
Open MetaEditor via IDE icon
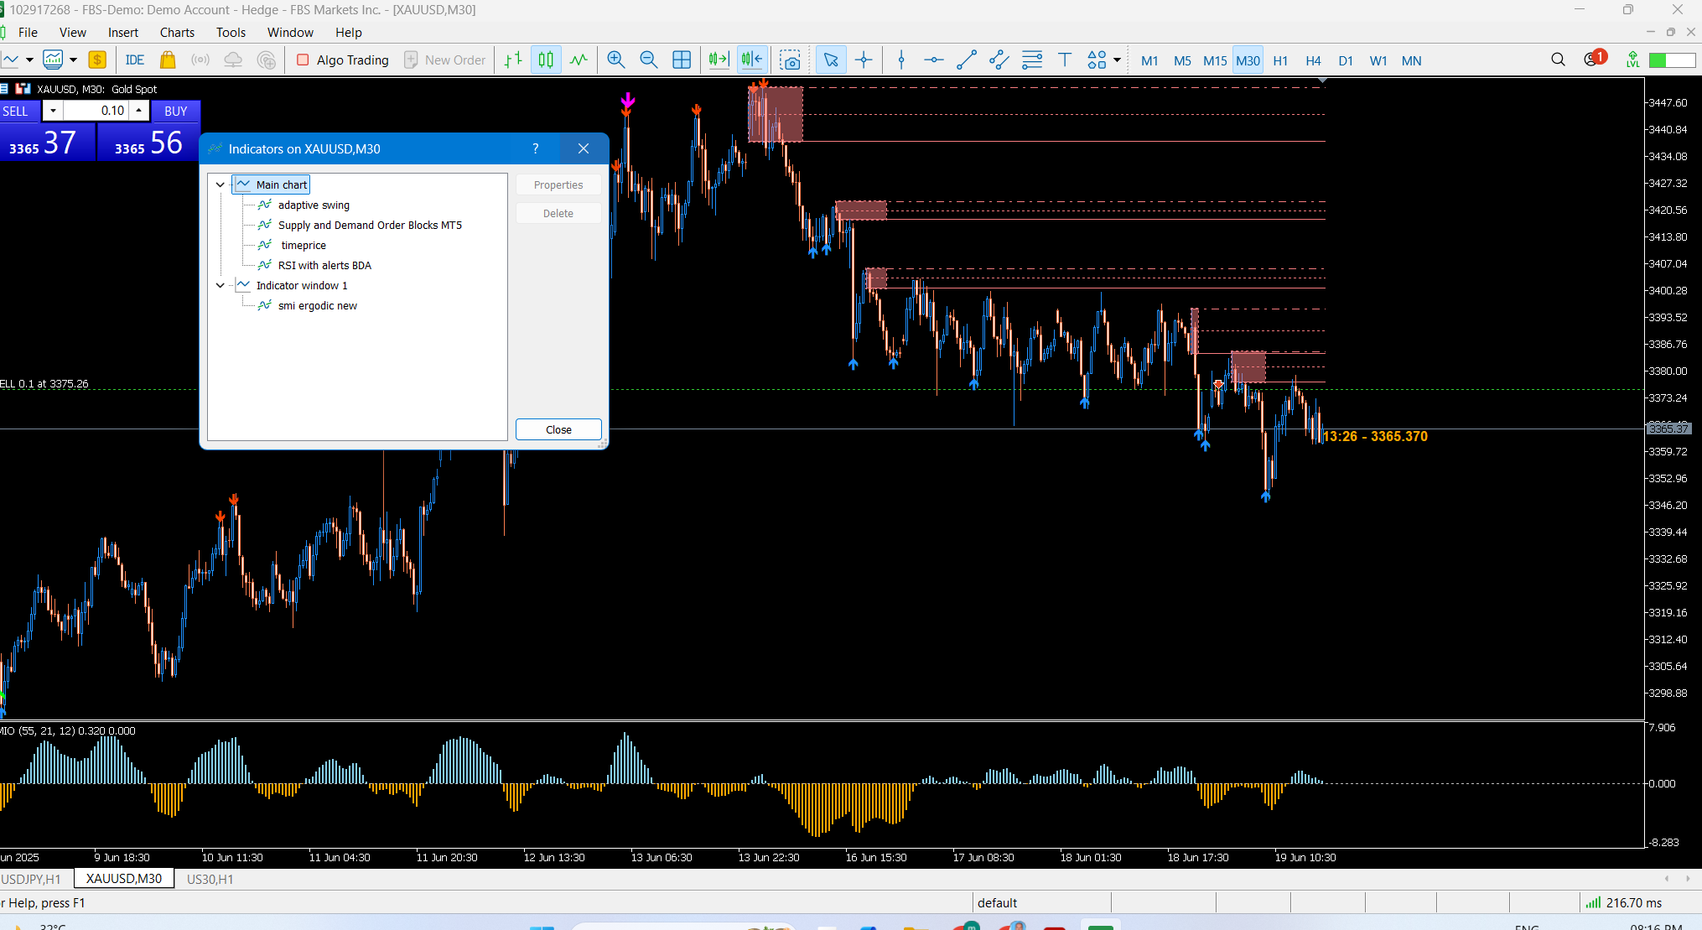134,60
